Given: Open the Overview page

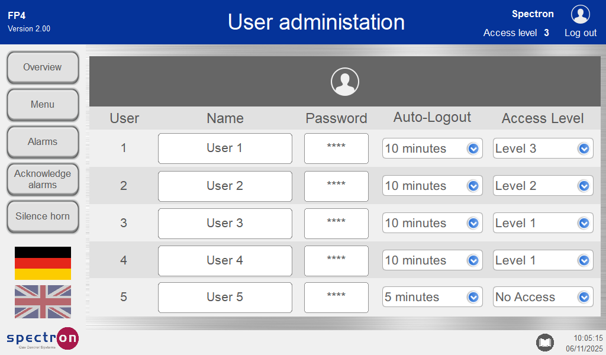Looking at the screenshot, I should 43,67.
